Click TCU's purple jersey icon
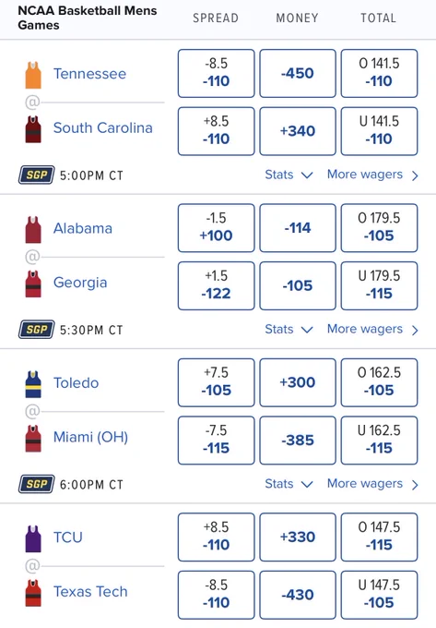The image size is (436, 628). (33, 538)
